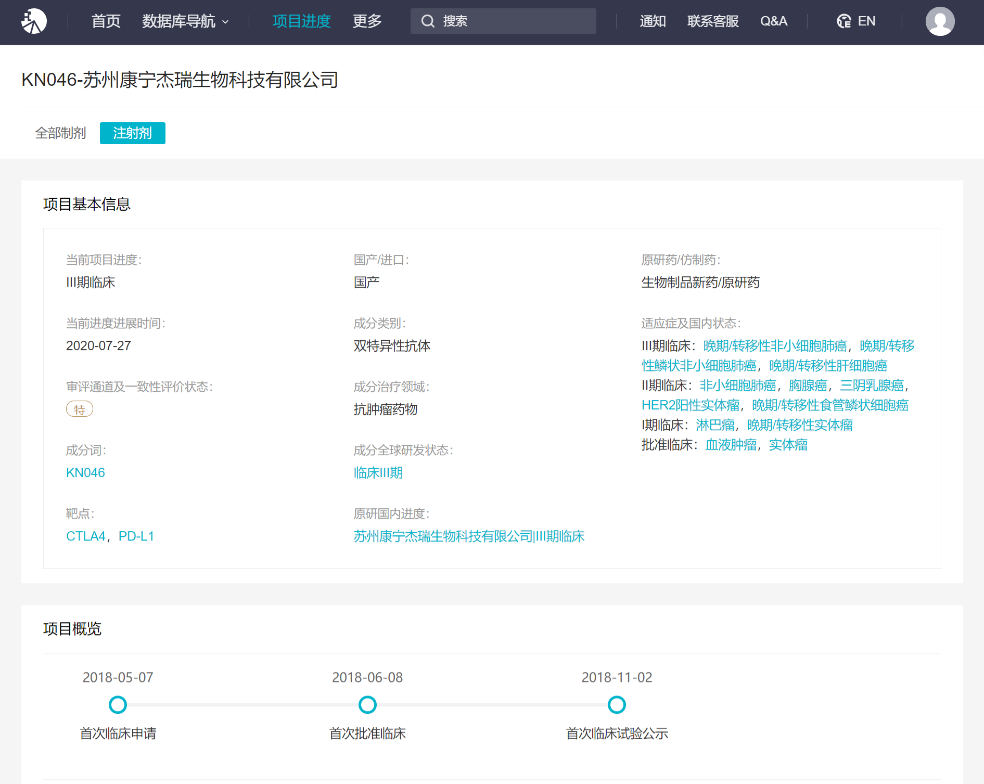984x784 pixels.
Task: Click the page title KN046-苏州康宁杰瑞生物科技有限公司
Action: point(180,80)
